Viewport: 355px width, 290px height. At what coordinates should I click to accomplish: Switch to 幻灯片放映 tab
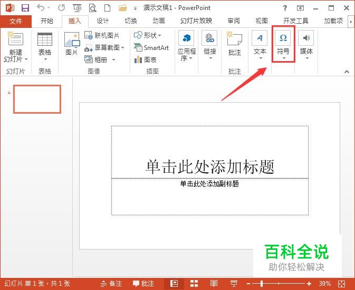click(196, 21)
